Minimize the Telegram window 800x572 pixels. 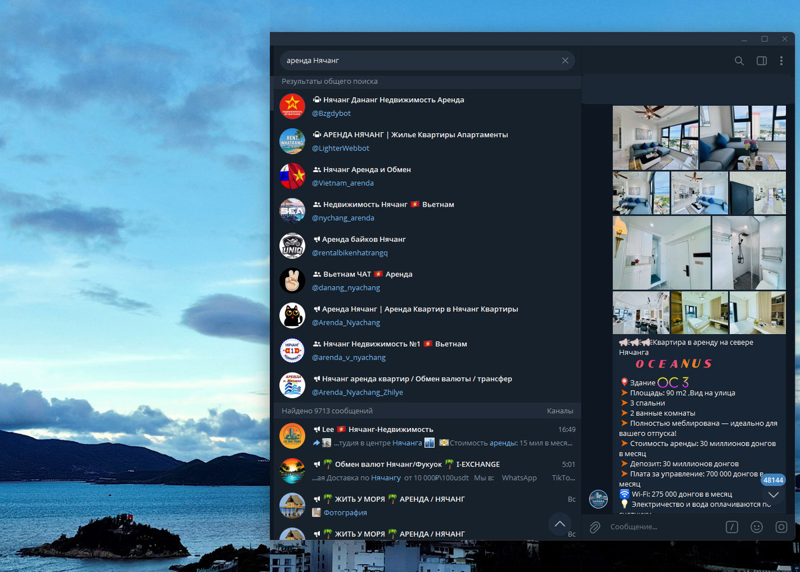click(x=744, y=39)
